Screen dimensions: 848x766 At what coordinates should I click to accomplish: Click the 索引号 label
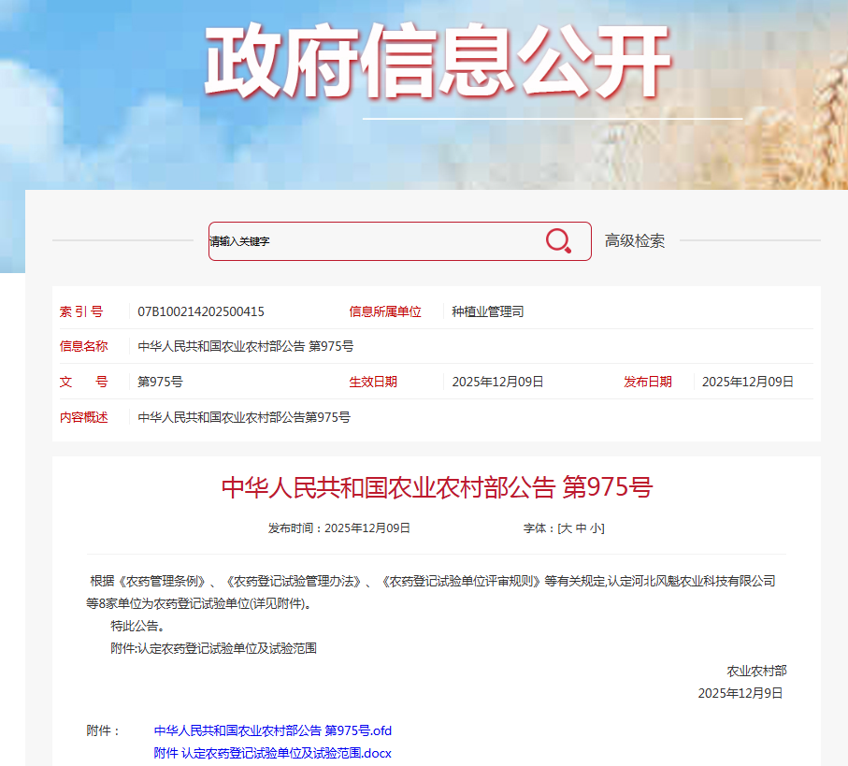(81, 311)
